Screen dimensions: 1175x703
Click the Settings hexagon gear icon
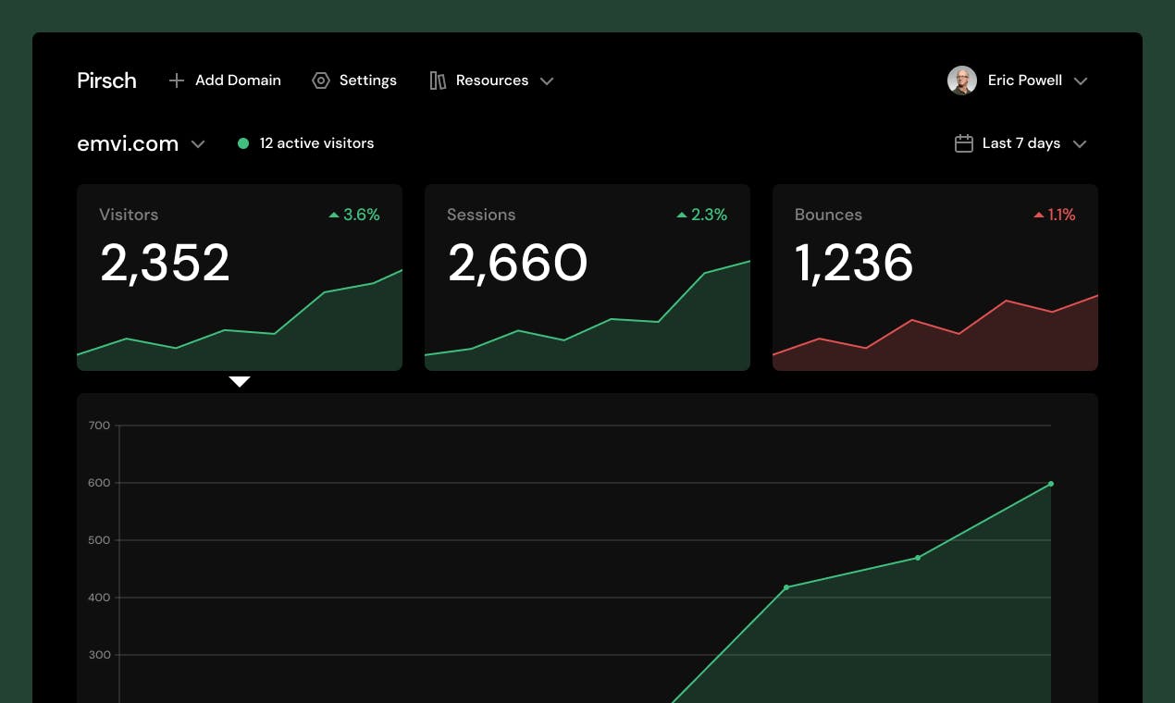point(321,80)
